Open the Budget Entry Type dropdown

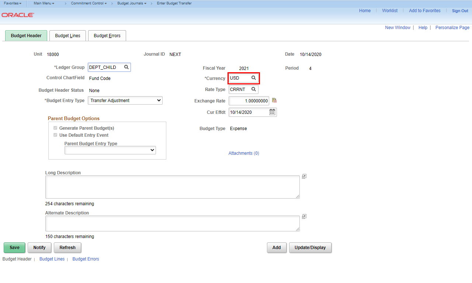125,101
